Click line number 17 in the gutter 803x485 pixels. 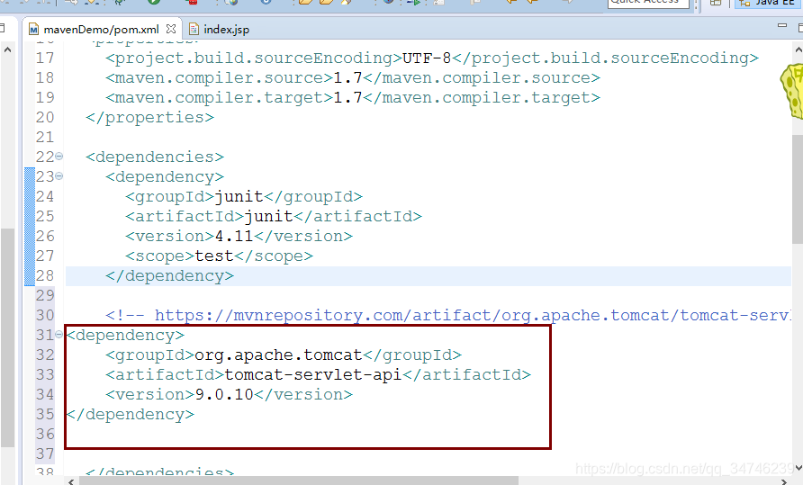[x=45, y=58]
